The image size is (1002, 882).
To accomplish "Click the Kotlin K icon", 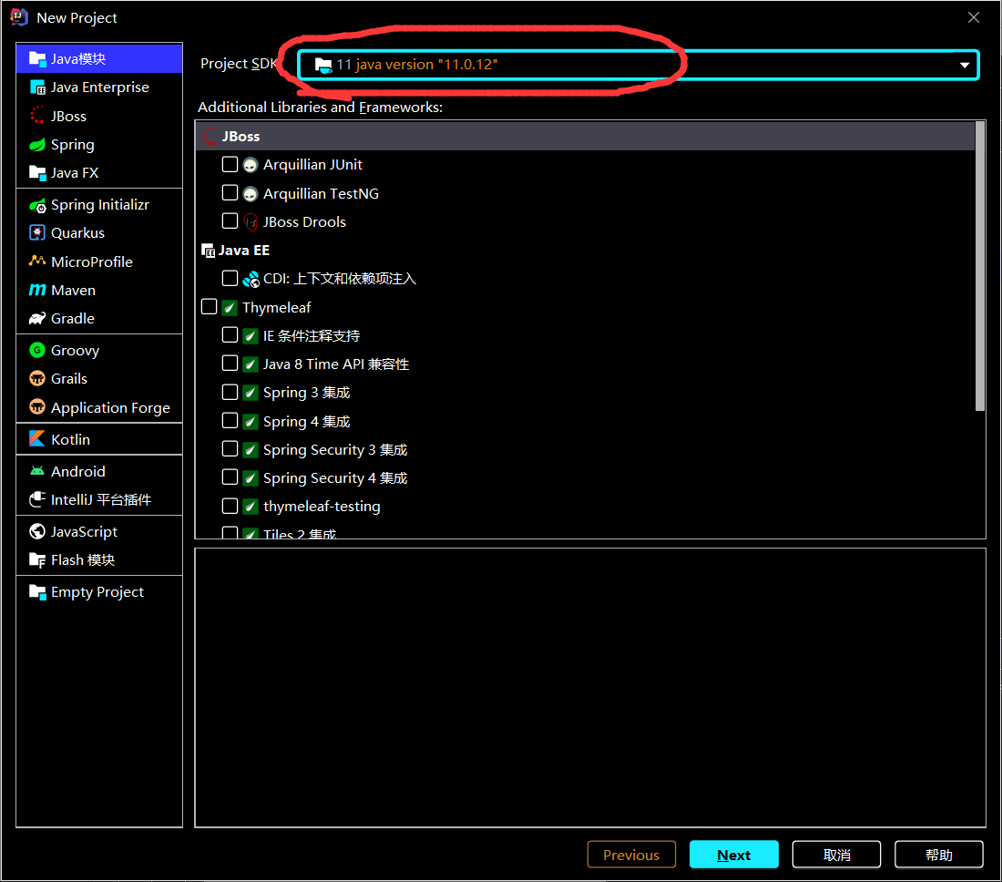I will [x=37, y=439].
